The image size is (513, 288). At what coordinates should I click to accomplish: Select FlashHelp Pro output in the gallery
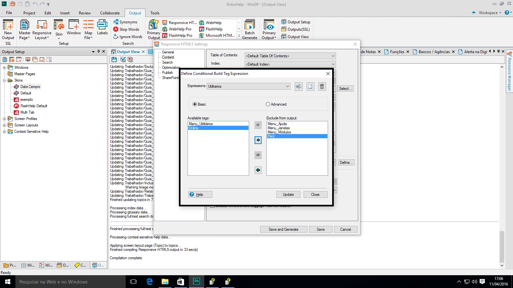177,36
